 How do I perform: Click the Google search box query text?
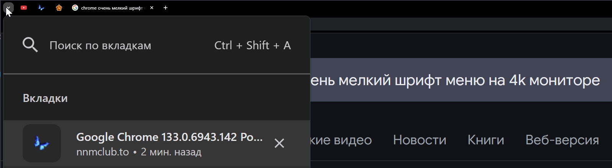[455, 80]
